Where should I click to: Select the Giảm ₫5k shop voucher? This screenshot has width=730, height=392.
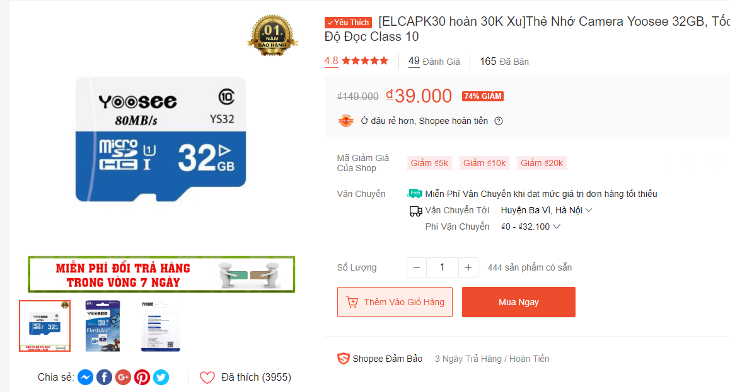pos(429,163)
